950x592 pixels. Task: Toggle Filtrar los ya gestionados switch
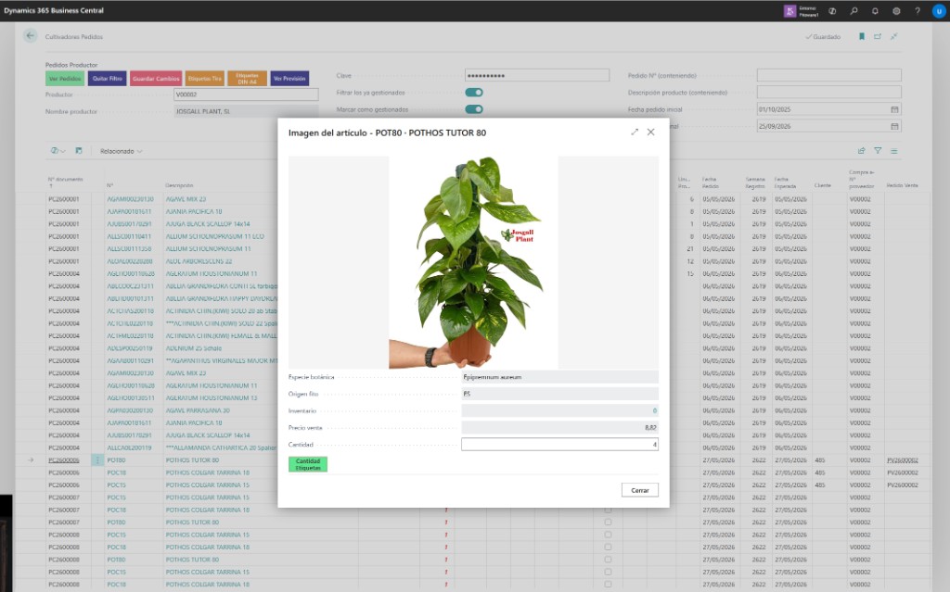click(x=474, y=93)
